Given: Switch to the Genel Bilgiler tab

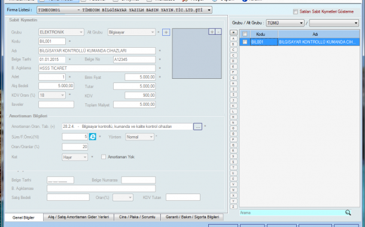Looking at the screenshot, I should 23,217.
